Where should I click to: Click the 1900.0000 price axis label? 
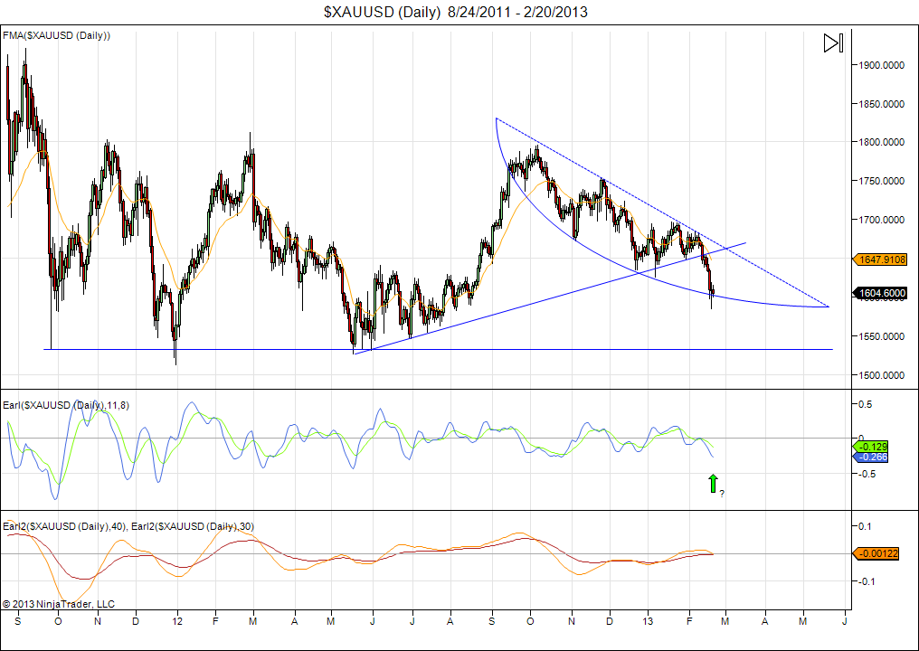[x=881, y=65]
